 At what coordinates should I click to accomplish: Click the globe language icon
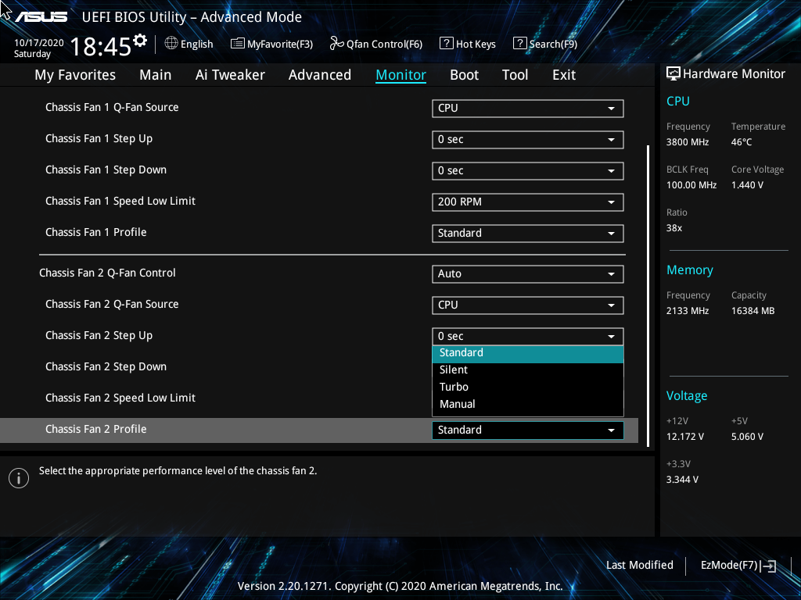[171, 44]
